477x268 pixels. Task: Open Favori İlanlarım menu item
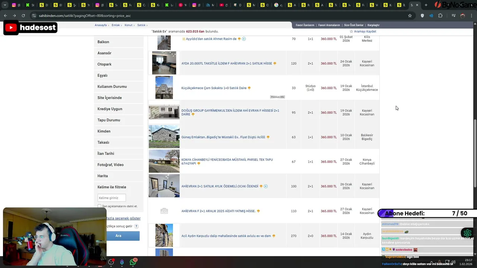coord(305,25)
